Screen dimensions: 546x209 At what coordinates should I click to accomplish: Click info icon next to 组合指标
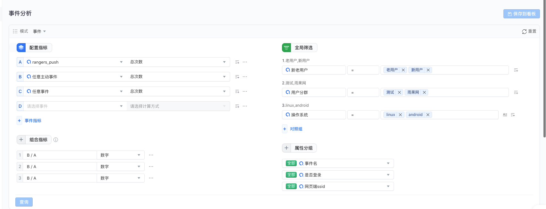click(x=56, y=140)
